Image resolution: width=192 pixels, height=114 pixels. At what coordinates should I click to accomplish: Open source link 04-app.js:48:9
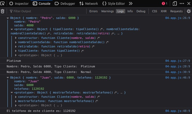click(x=178, y=111)
